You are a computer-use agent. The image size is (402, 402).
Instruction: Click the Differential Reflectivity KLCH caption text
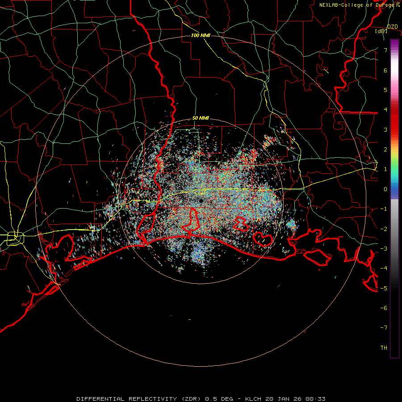click(201, 399)
